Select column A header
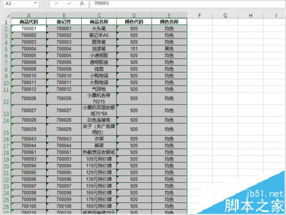Viewport: 286px width, 215px height. pos(28,15)
